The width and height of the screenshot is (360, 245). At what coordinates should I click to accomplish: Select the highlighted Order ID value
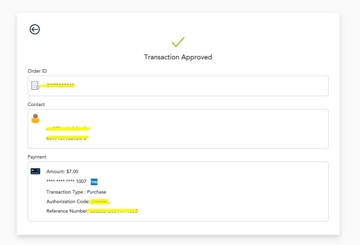coord(58,86)
